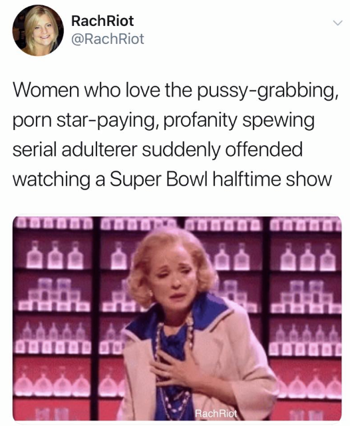This screenshot has width=350, height=426.
Task: Click the RachRiot watermark on the GIF
Action: [x=216, y=413]
